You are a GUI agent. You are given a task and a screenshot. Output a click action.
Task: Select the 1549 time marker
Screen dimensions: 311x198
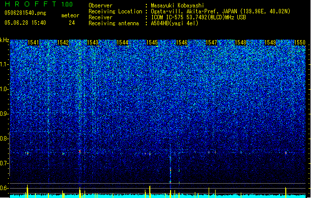click(270, 43)
